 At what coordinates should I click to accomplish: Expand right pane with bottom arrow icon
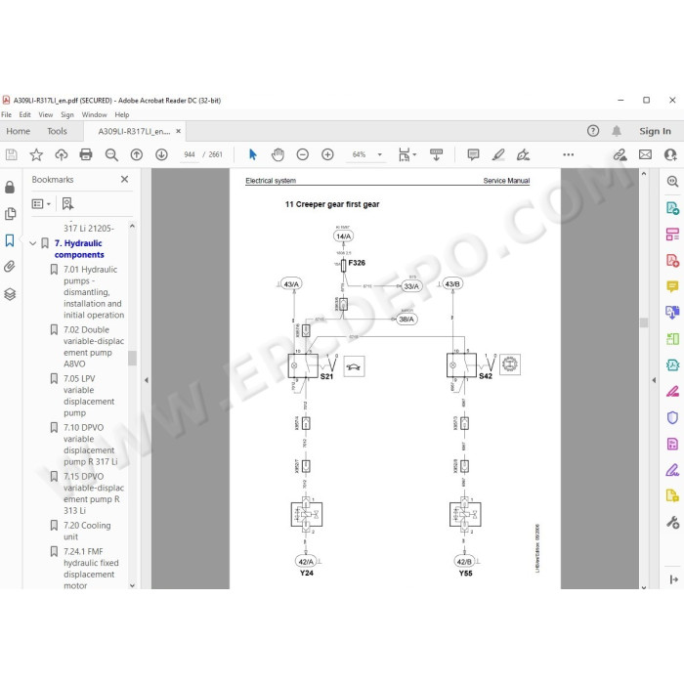673,579
